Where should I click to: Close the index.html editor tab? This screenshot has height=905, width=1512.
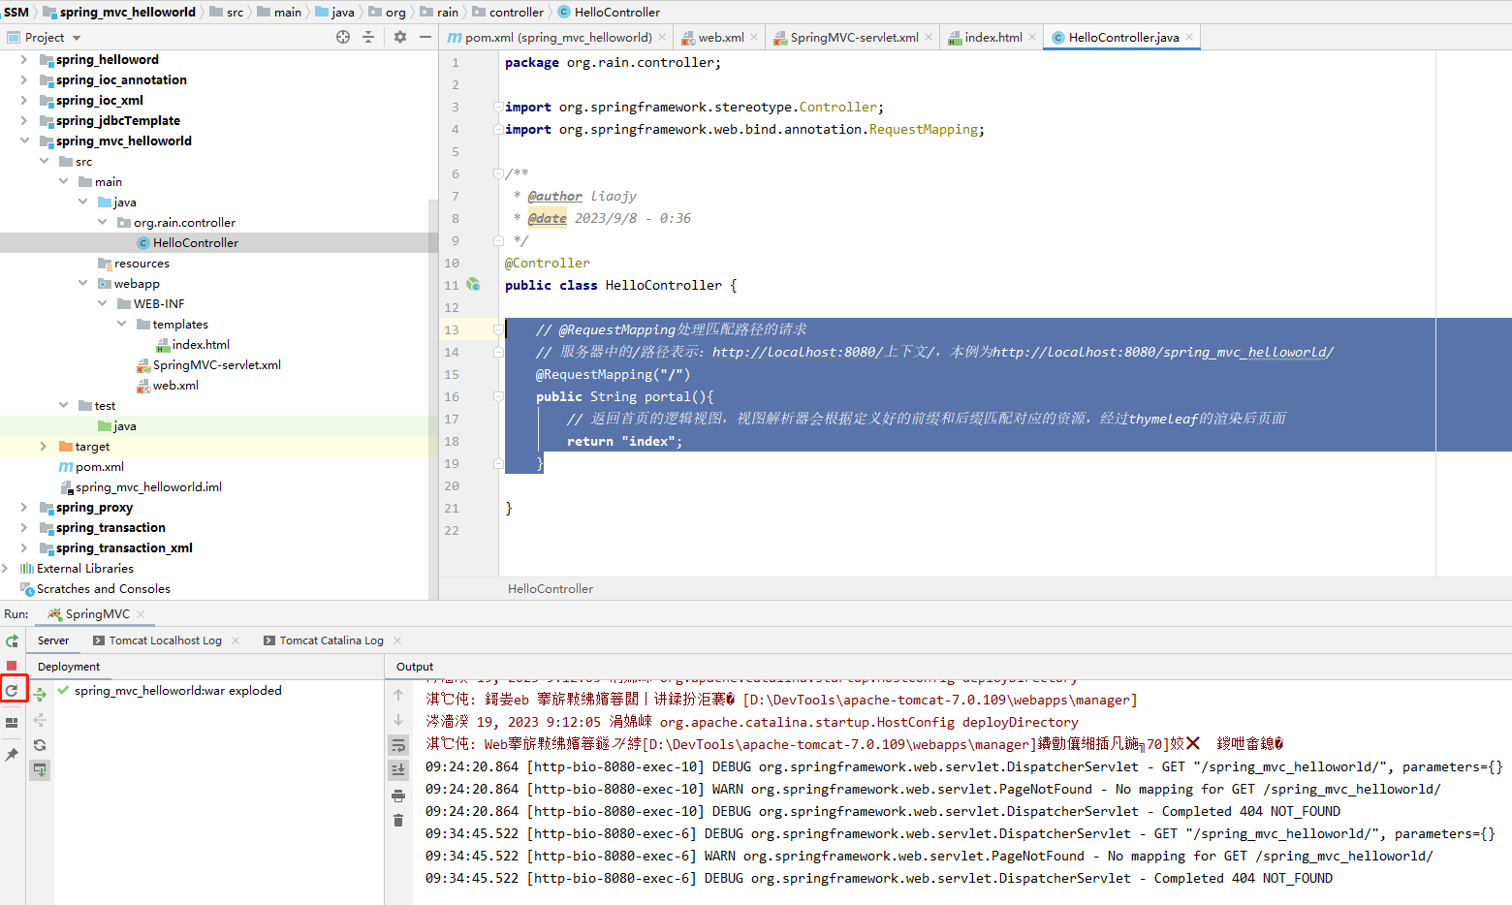pyautogui.click(x=1032, y=37)
